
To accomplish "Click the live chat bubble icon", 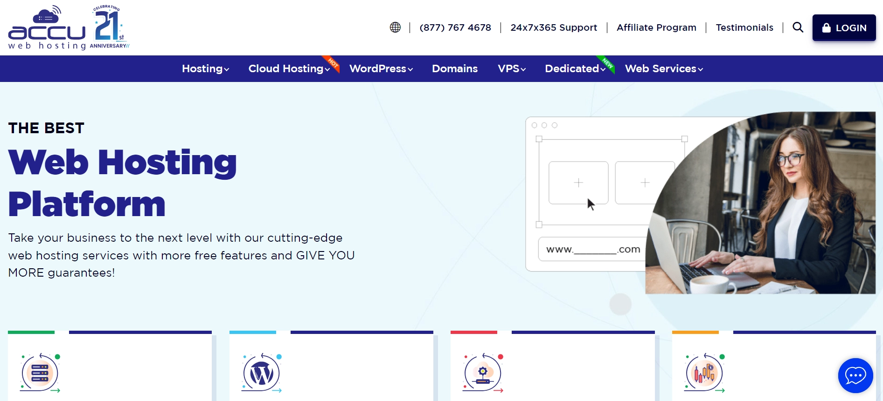I will [855, 375].
